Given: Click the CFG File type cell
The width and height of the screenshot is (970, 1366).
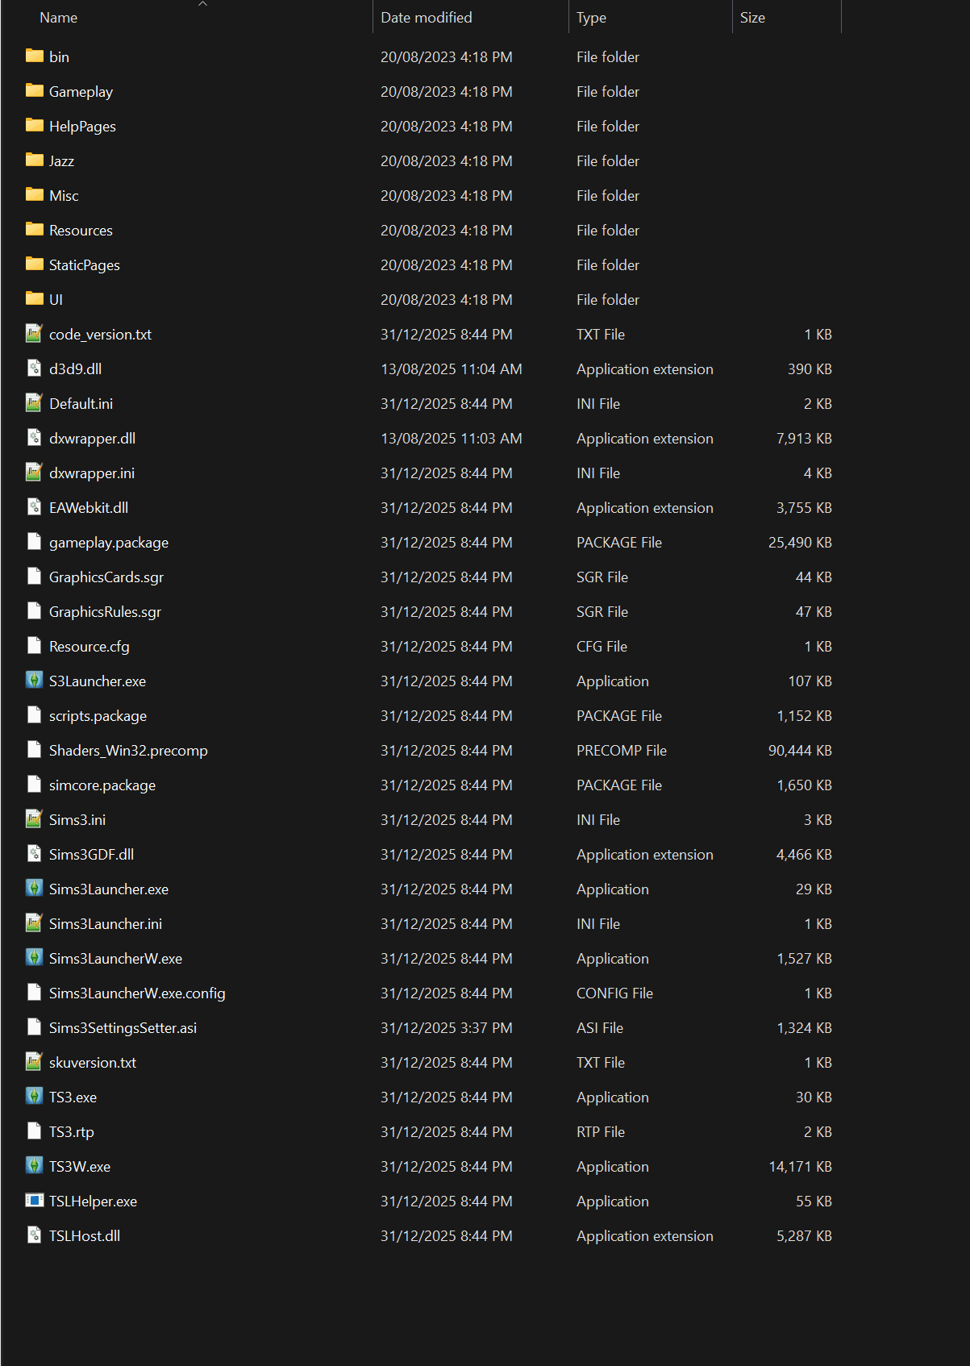Looking at the screenshot, I should (602, 647).
